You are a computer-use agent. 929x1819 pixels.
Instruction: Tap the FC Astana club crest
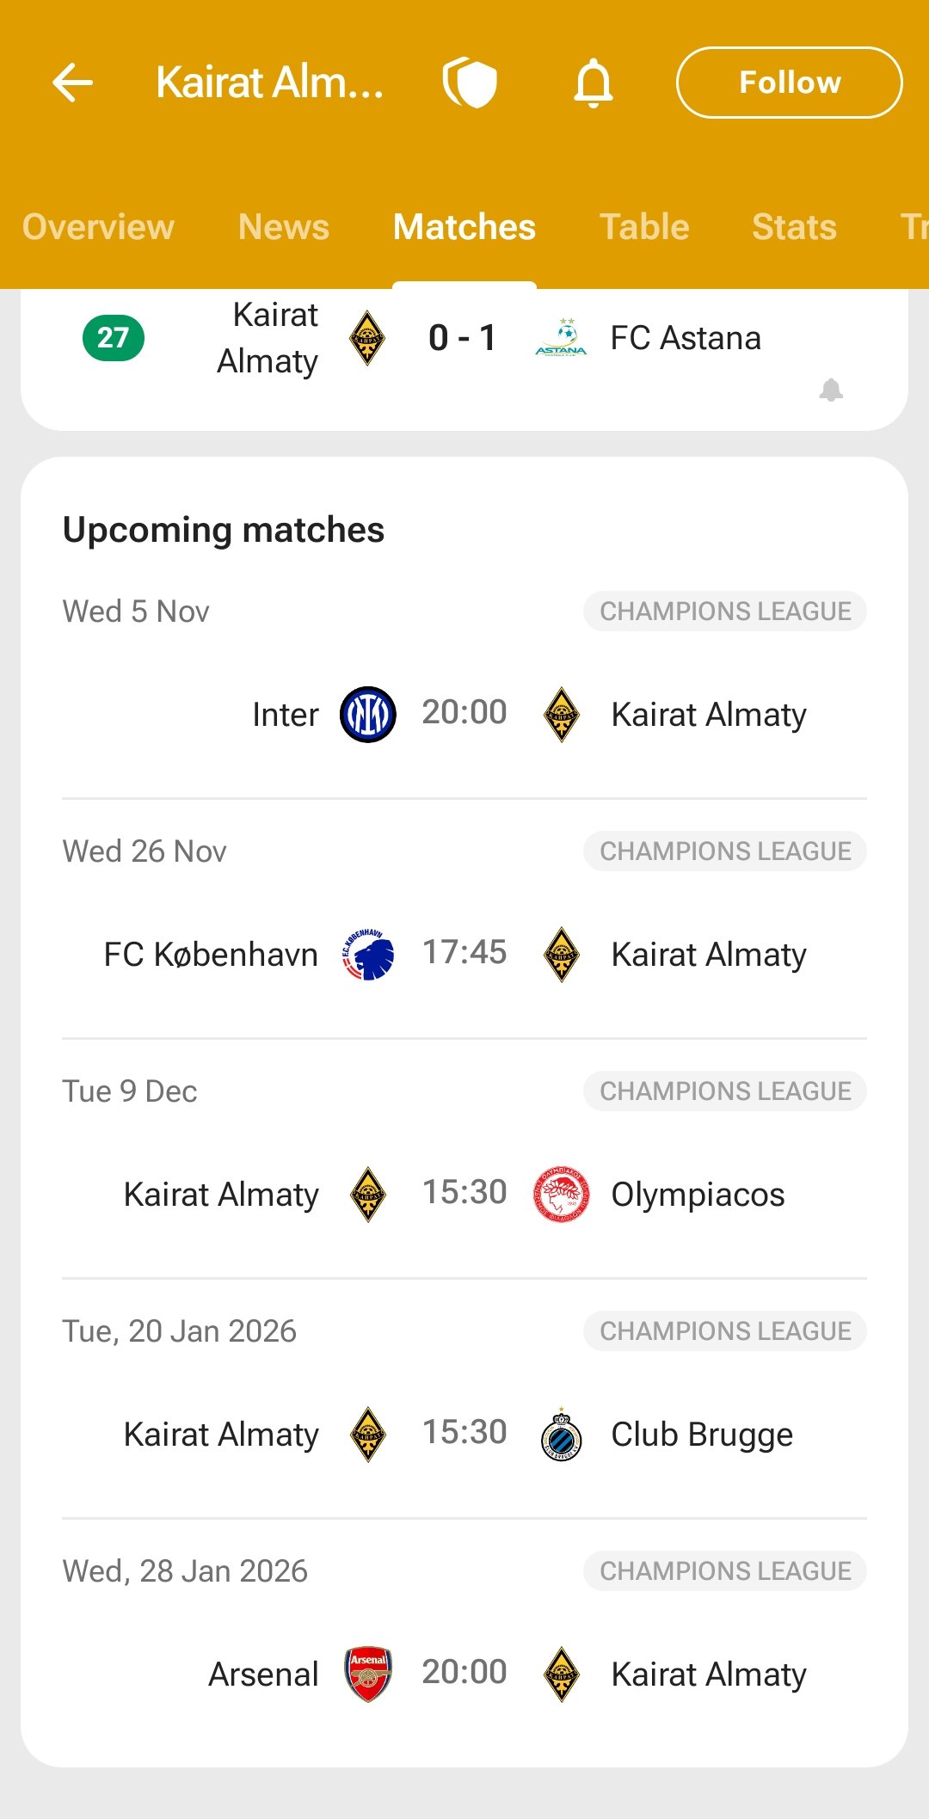coord(561,338)
